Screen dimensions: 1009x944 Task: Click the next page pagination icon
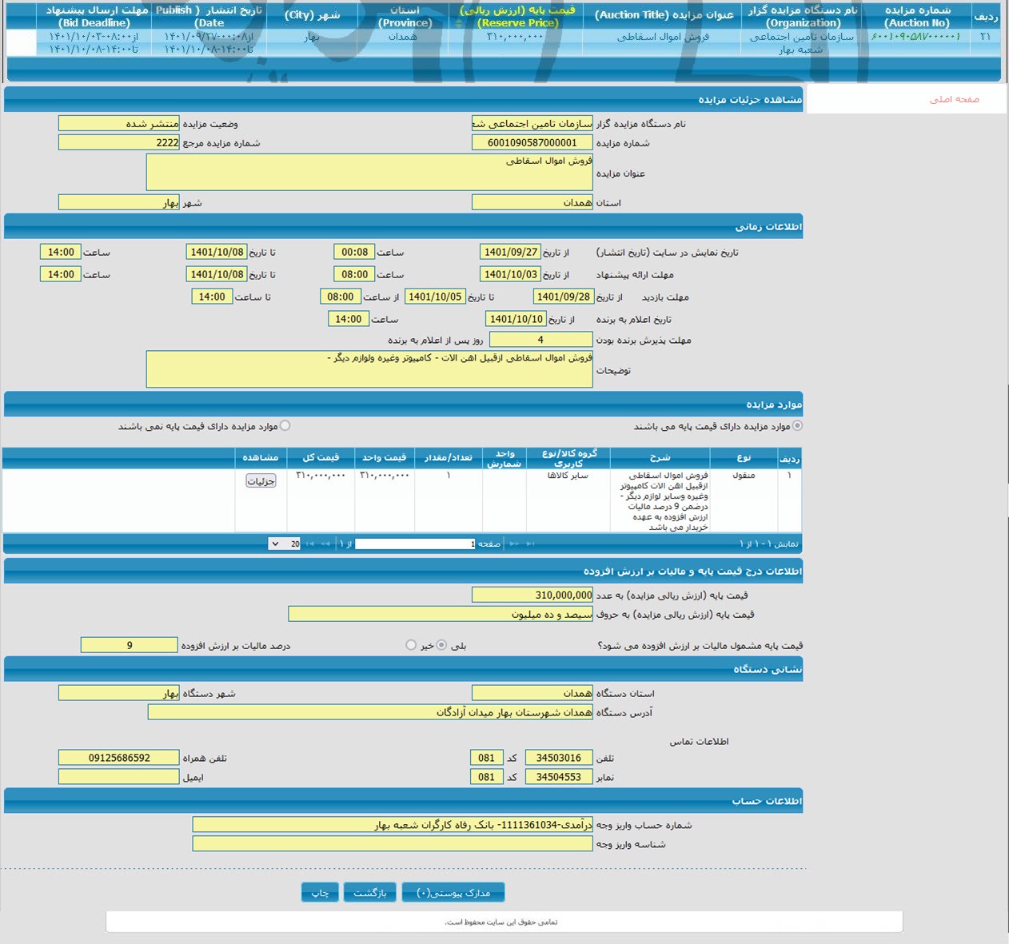(x=325, y=544)
